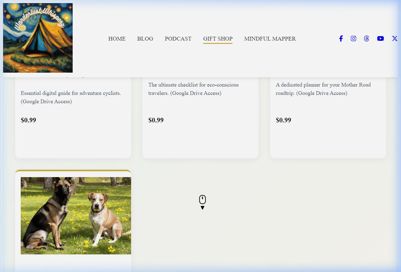Image resolution: width=401 pixels, height=272 pixels.
Task: Click the $0.99 price on eco checklist
Action: pos(156,120)
